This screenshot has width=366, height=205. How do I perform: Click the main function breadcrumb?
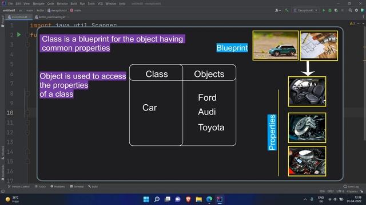(75, 10)
